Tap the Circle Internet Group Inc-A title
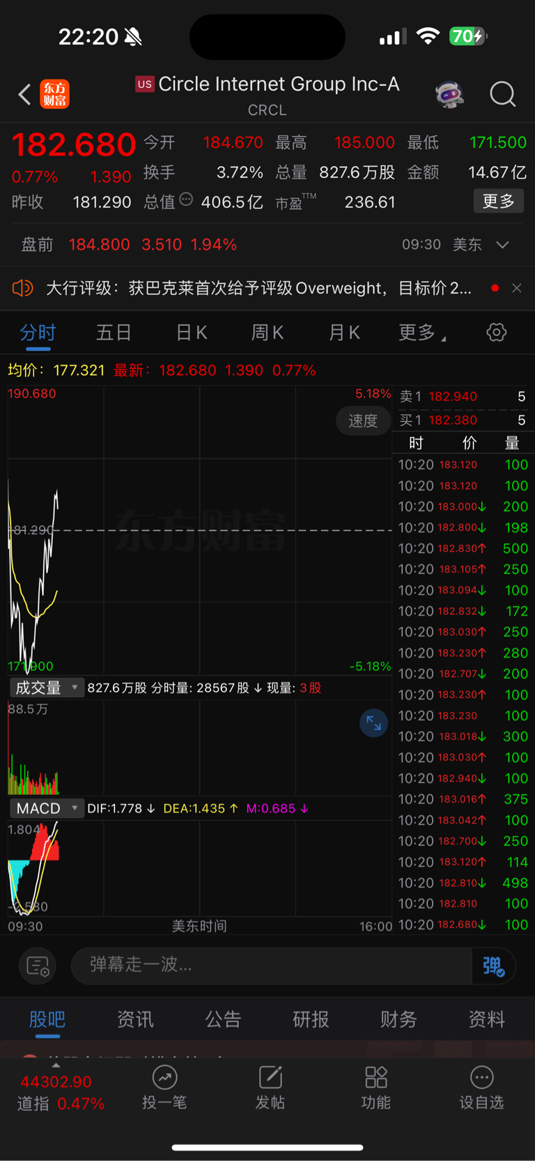This screenshot has width=535, height=1161. 279,84
